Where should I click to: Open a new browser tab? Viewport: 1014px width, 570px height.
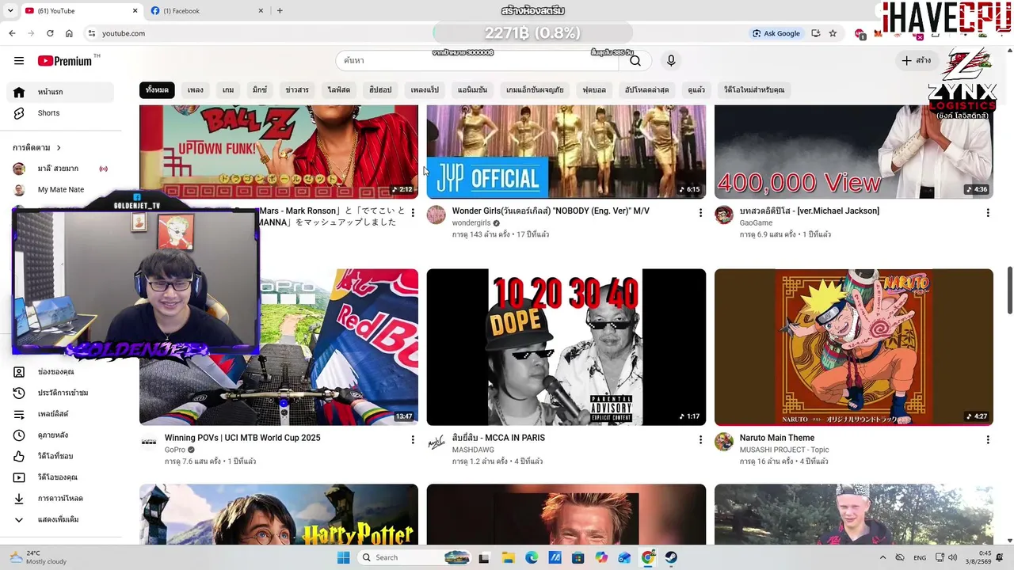pos(280,10)
